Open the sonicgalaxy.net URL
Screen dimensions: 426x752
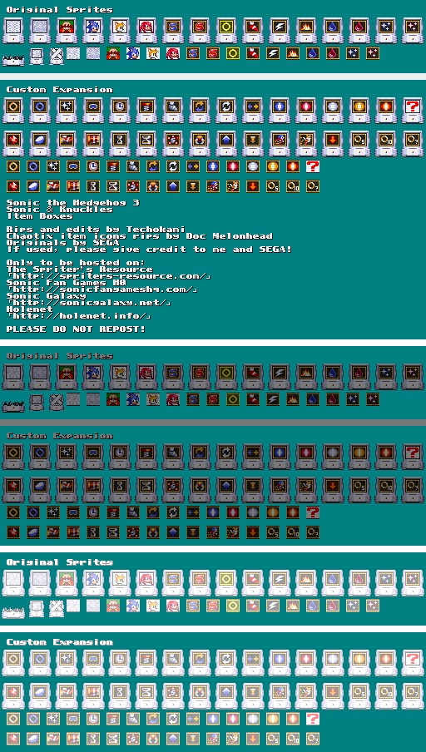[90, 303]
